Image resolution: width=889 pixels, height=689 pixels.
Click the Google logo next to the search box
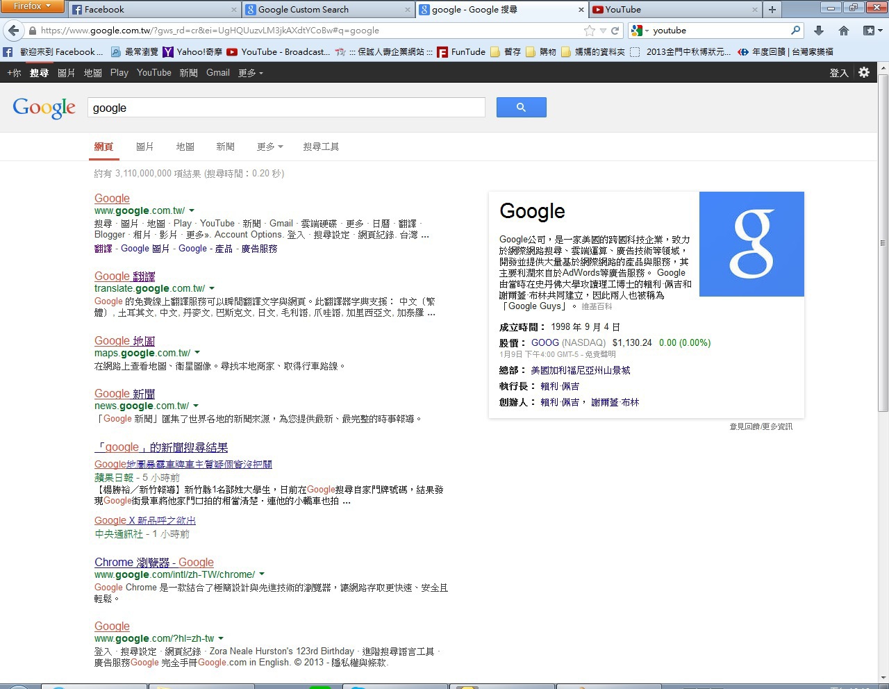tap(44, 108)
